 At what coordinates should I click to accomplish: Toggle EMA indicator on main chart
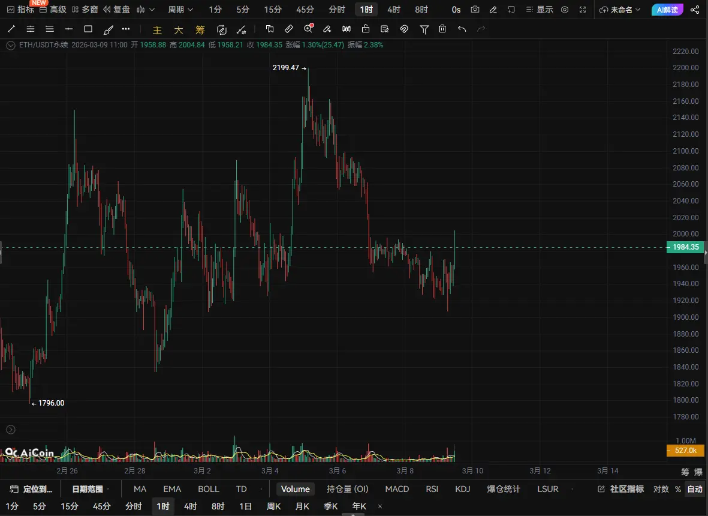[x=172, y=489]
